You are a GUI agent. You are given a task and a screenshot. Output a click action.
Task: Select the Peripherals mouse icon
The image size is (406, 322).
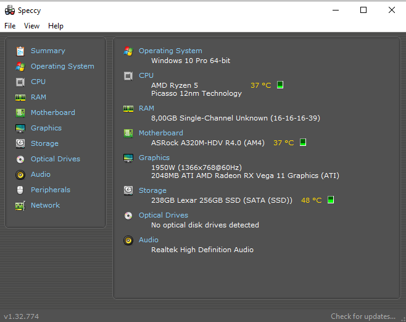20,190
